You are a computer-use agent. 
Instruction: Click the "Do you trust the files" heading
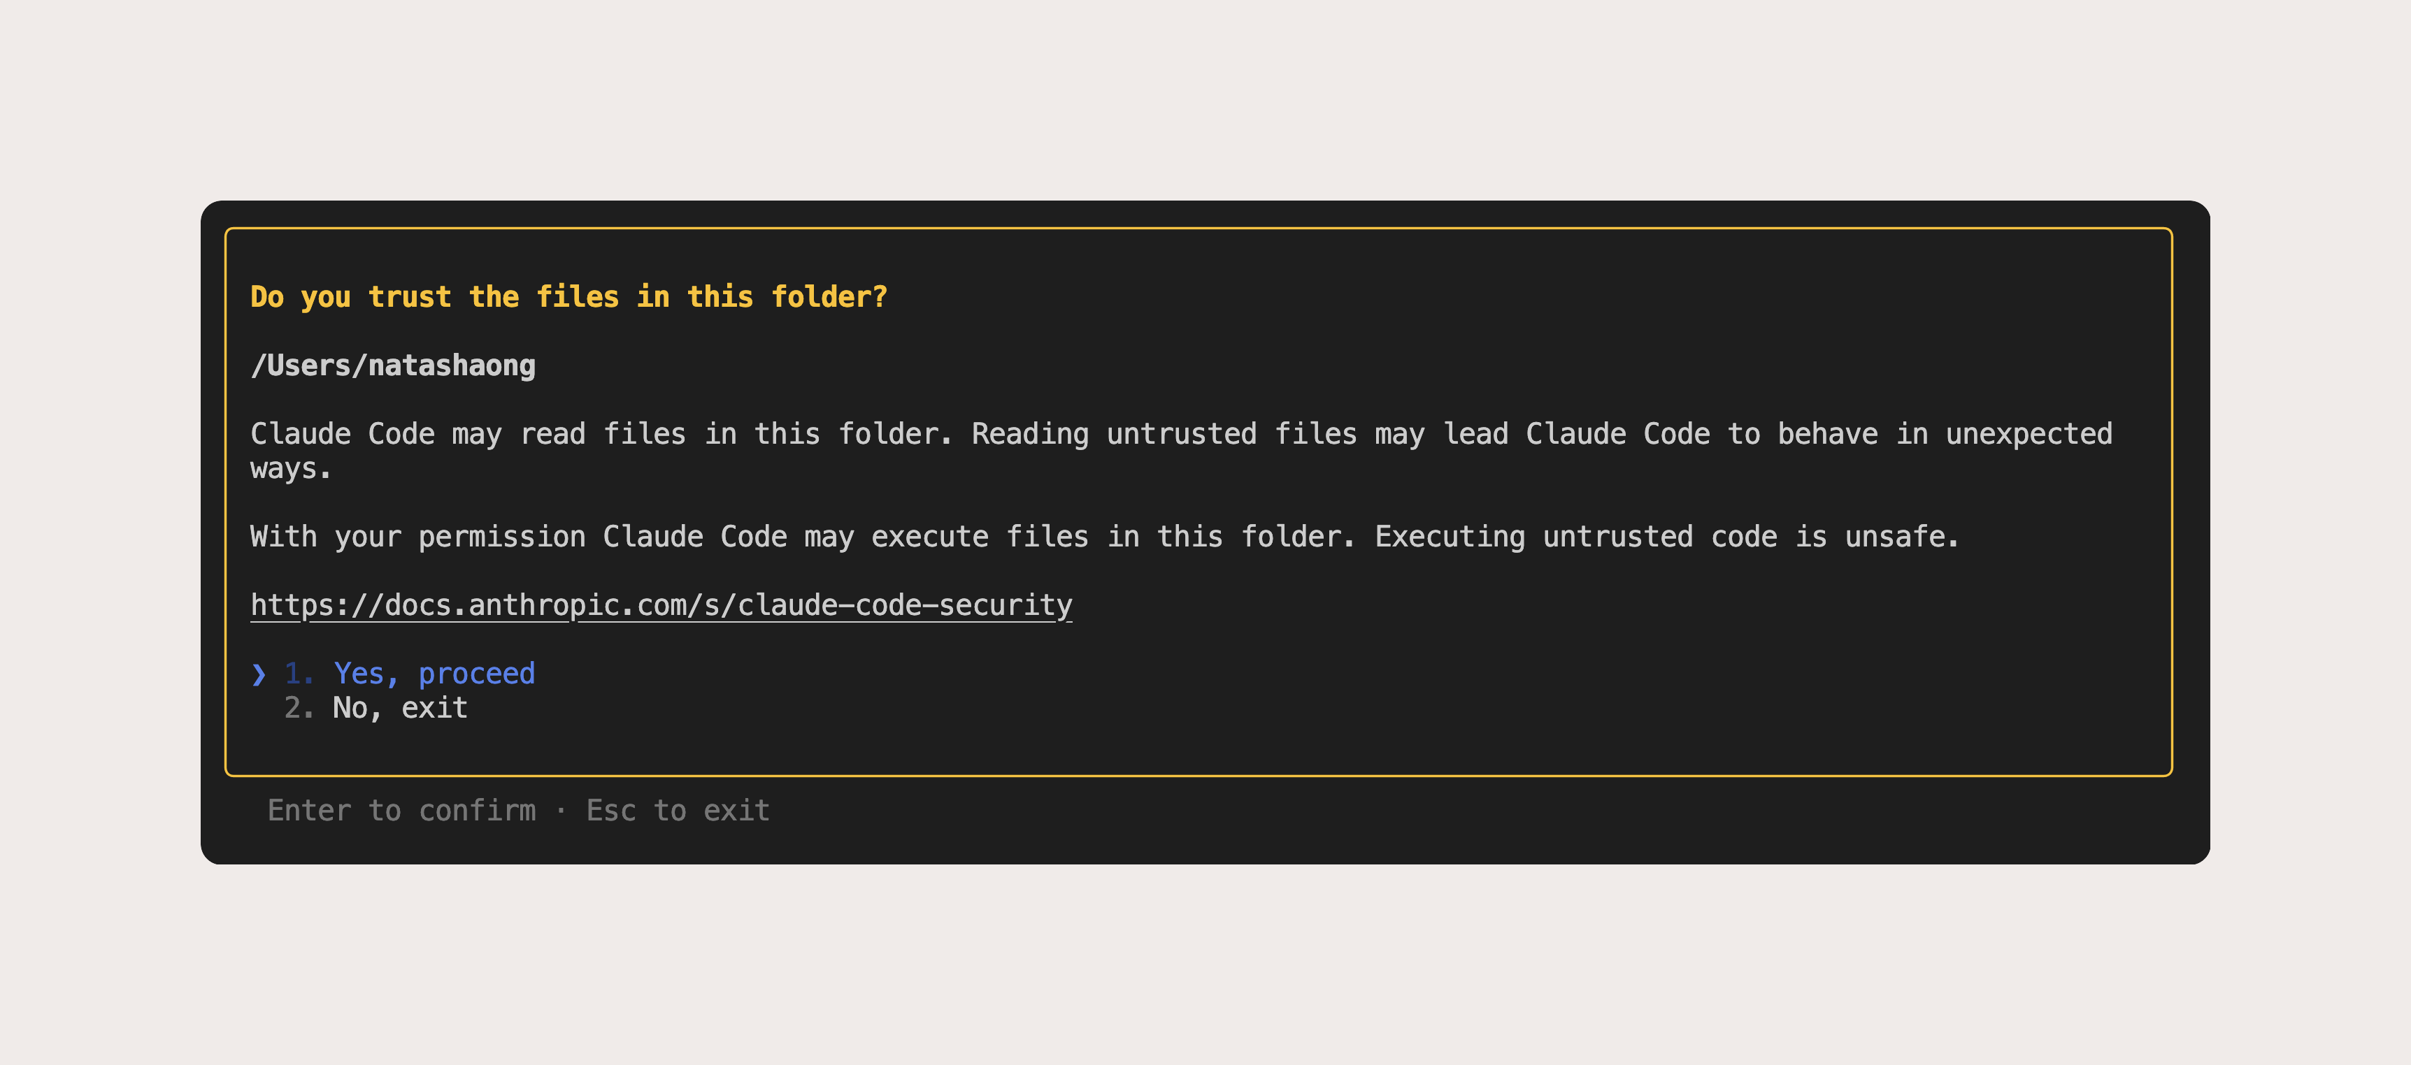[568, 296]
